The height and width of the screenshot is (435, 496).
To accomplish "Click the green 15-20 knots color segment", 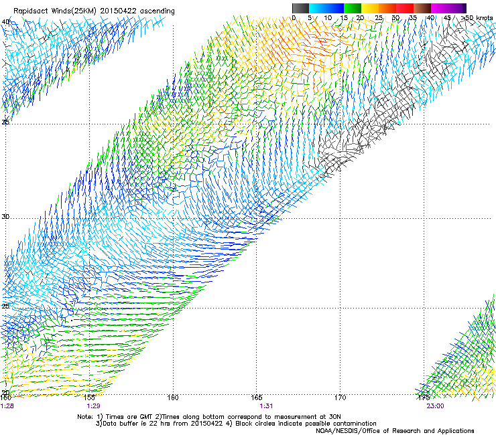I will (353, 8).
